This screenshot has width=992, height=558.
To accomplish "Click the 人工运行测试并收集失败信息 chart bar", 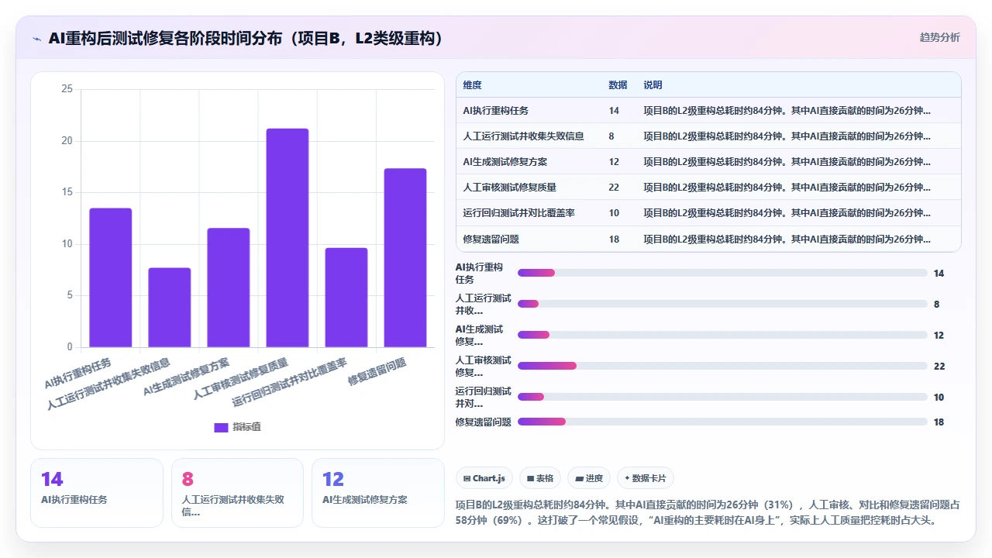I will click(x=170, y=308).
